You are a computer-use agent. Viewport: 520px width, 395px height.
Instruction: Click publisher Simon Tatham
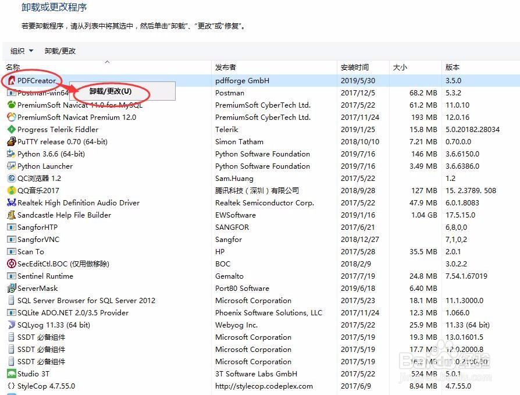239,141
